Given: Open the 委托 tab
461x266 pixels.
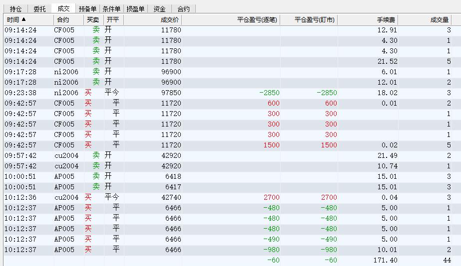Looking at the screenshot, I should (39, 9).
